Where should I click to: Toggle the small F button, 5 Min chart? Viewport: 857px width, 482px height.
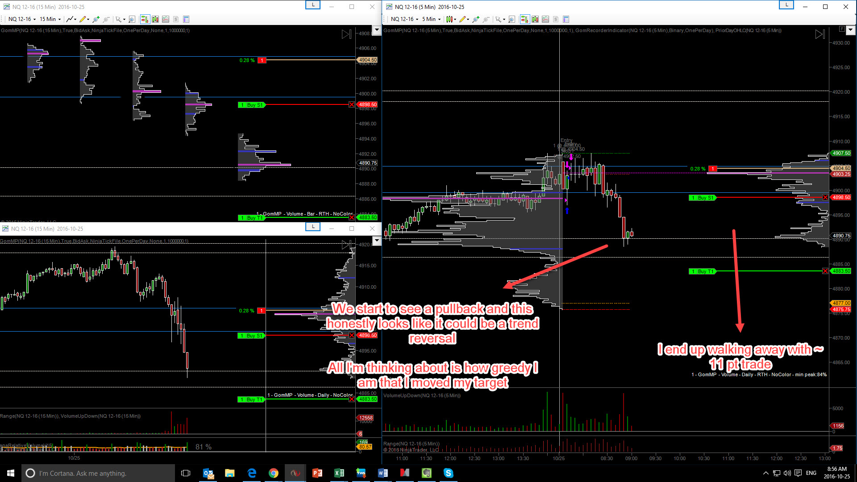tap(842, 29)
